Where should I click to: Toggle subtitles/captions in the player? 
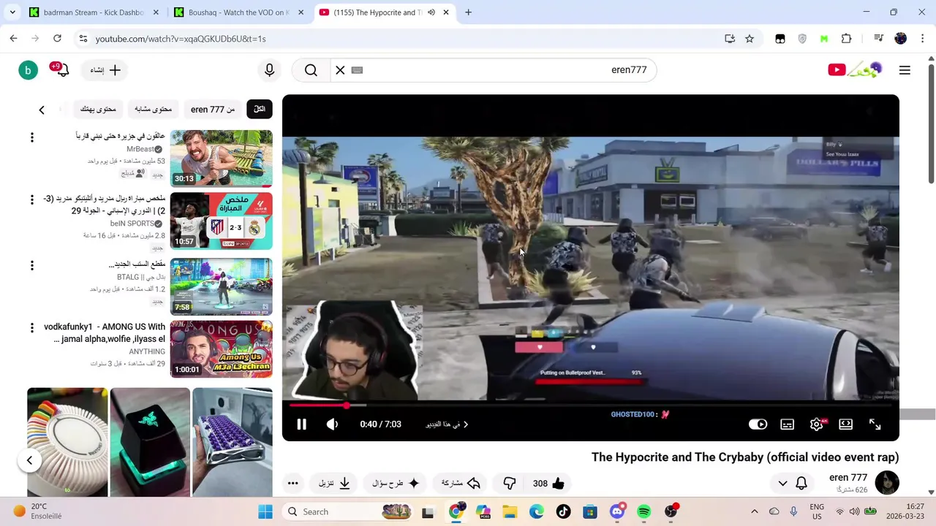(787, 424)
